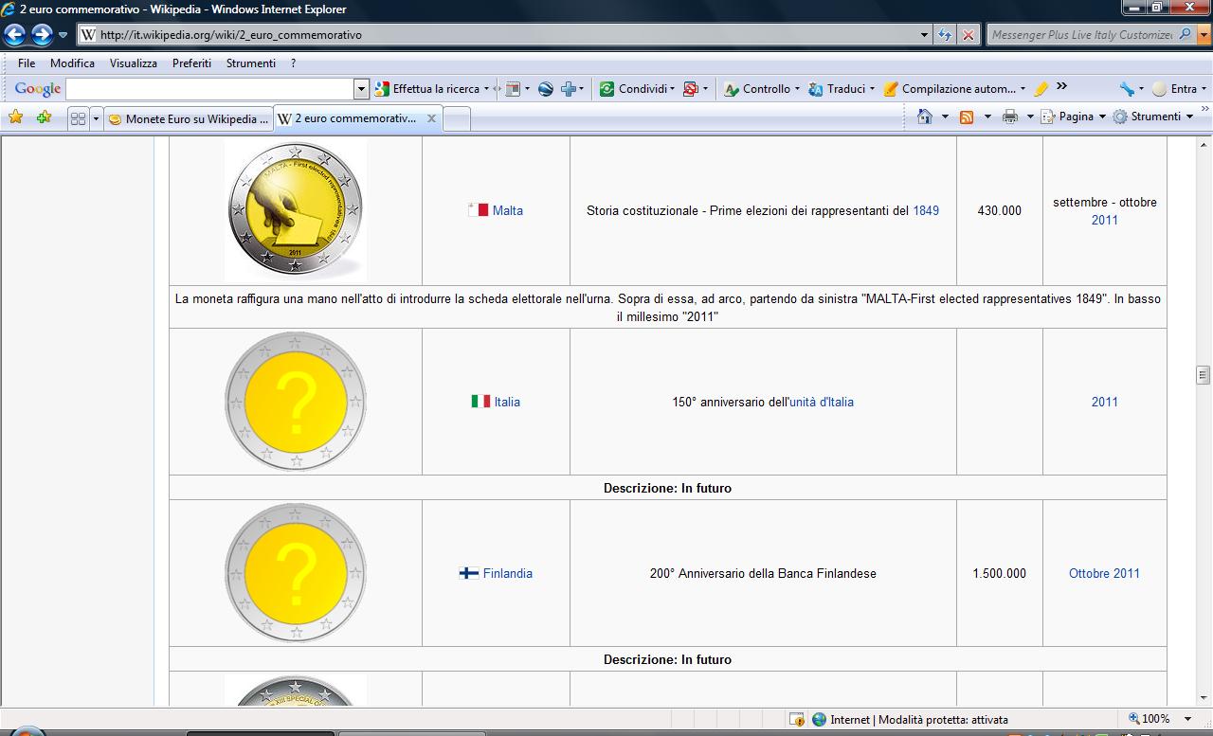Refresh the page with the reload icon
1213x736 pixels.
coord(945,35)
